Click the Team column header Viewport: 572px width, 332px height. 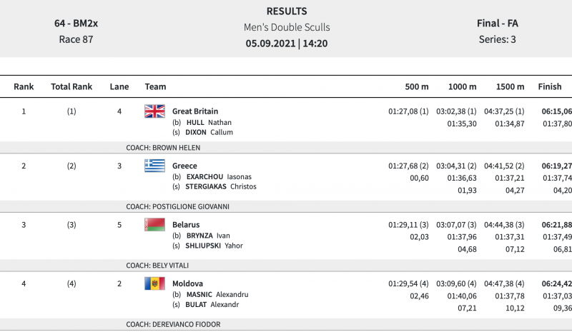coord(155,87)
